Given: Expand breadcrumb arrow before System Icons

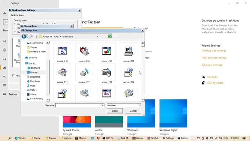Looking at the screenshot, I should pos(60,36).
